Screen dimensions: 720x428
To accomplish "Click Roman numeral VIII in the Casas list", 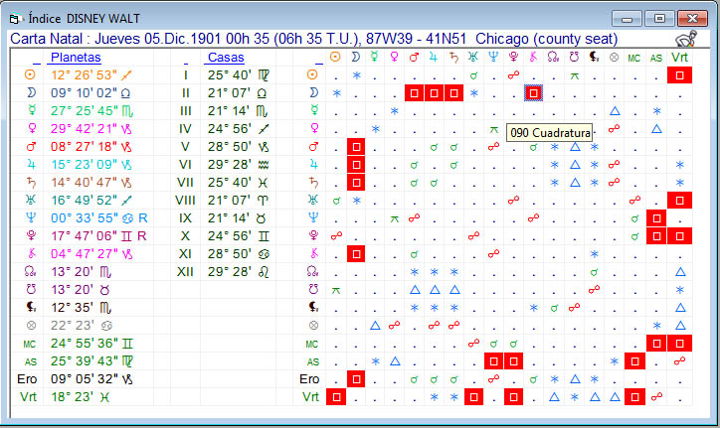I will (185, 201).
